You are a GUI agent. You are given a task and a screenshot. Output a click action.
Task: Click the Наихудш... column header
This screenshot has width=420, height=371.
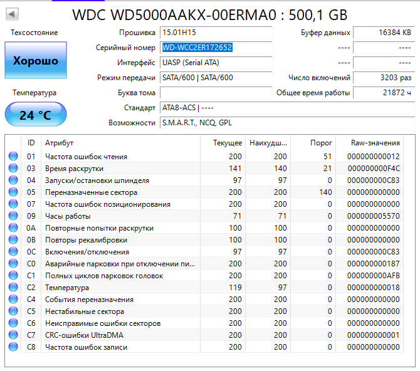click(268, 143)
